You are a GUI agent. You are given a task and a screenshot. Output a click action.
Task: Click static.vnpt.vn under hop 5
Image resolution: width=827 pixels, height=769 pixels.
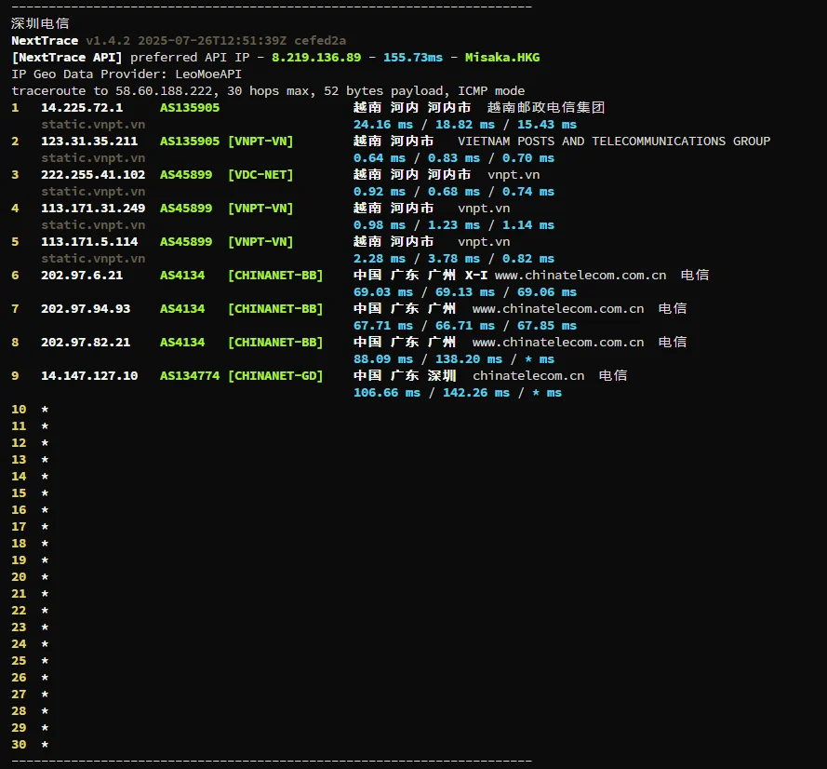coord(93,259)
